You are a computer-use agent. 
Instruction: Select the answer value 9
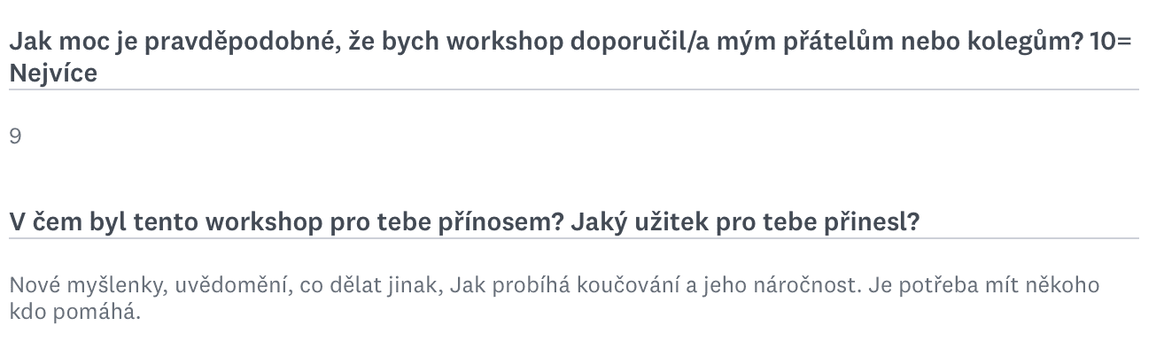[x=15, y=136]
